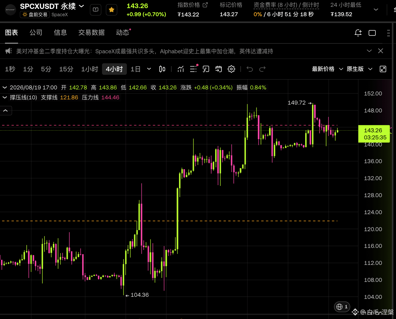The width and height of the screenshot is (396, 319).
Task: Open the index price external link icon
Action: coord(205,5)
